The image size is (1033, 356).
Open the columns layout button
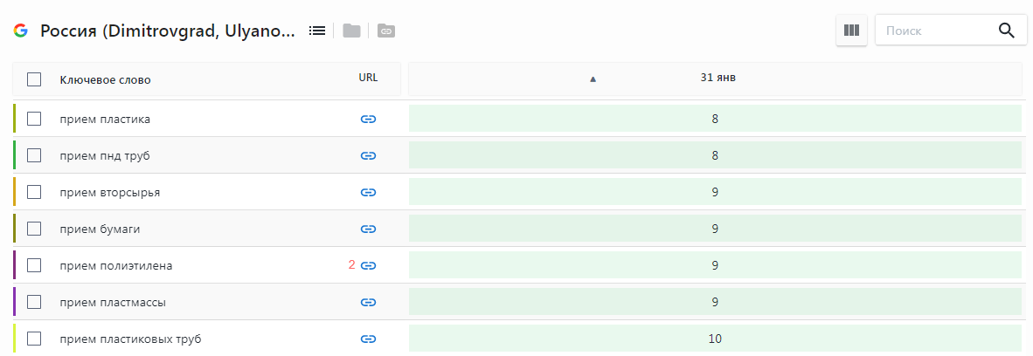coord(851,31)
